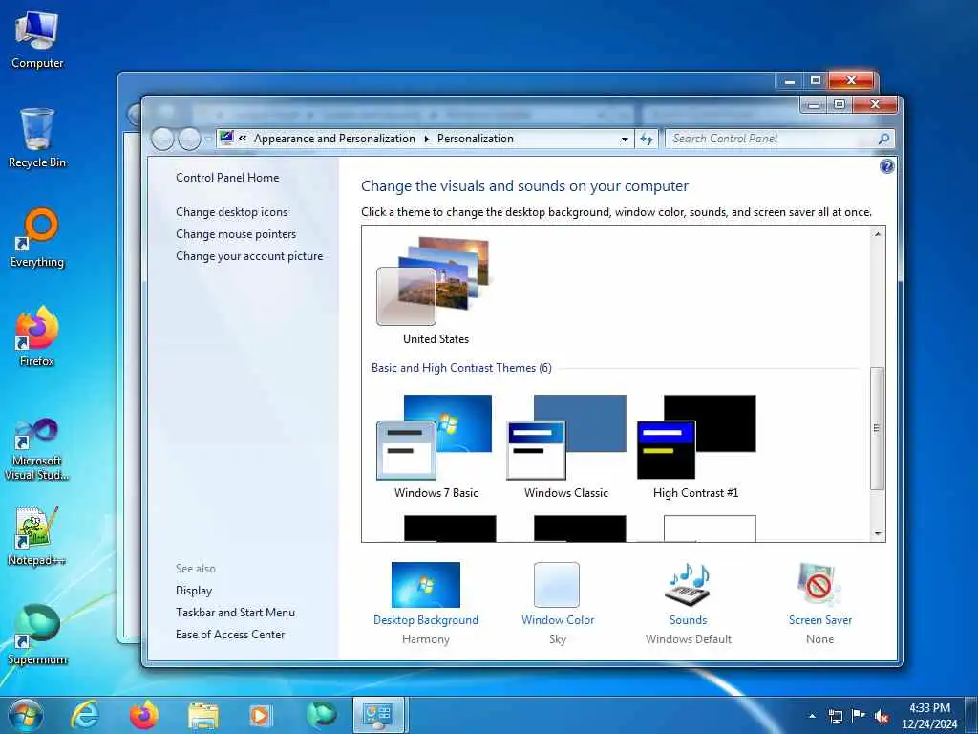Click the theme list scroll up arrow

[878, 234]
